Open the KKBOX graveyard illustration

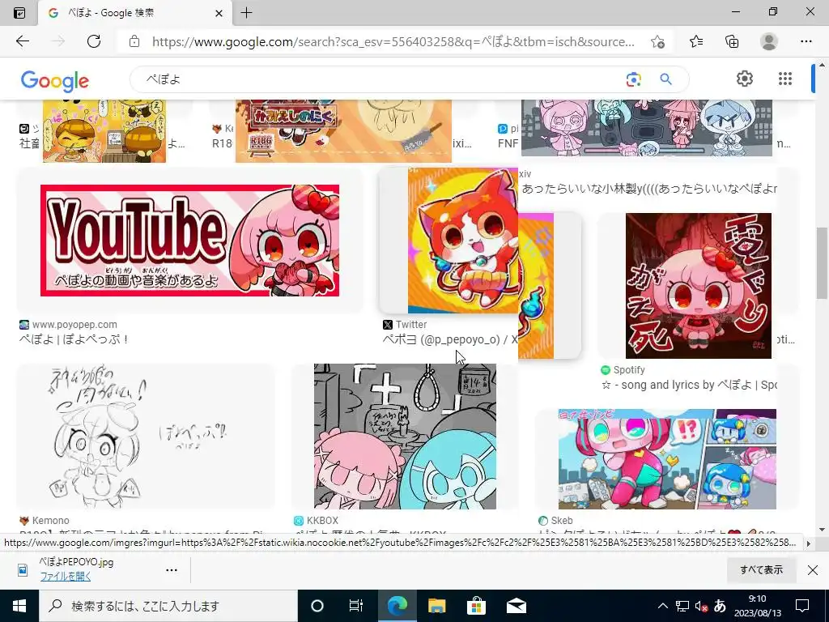point(405,437)
